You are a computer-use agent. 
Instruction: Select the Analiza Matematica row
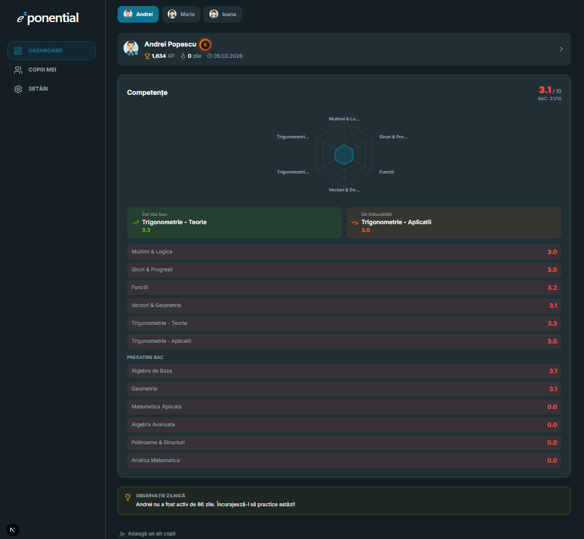pos(344,460)
